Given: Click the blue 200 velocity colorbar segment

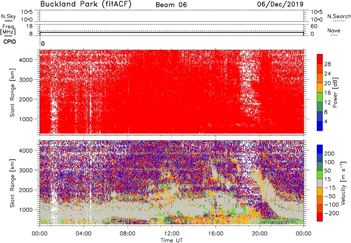Looking at the screenshot, I should [x=320, y=149].
